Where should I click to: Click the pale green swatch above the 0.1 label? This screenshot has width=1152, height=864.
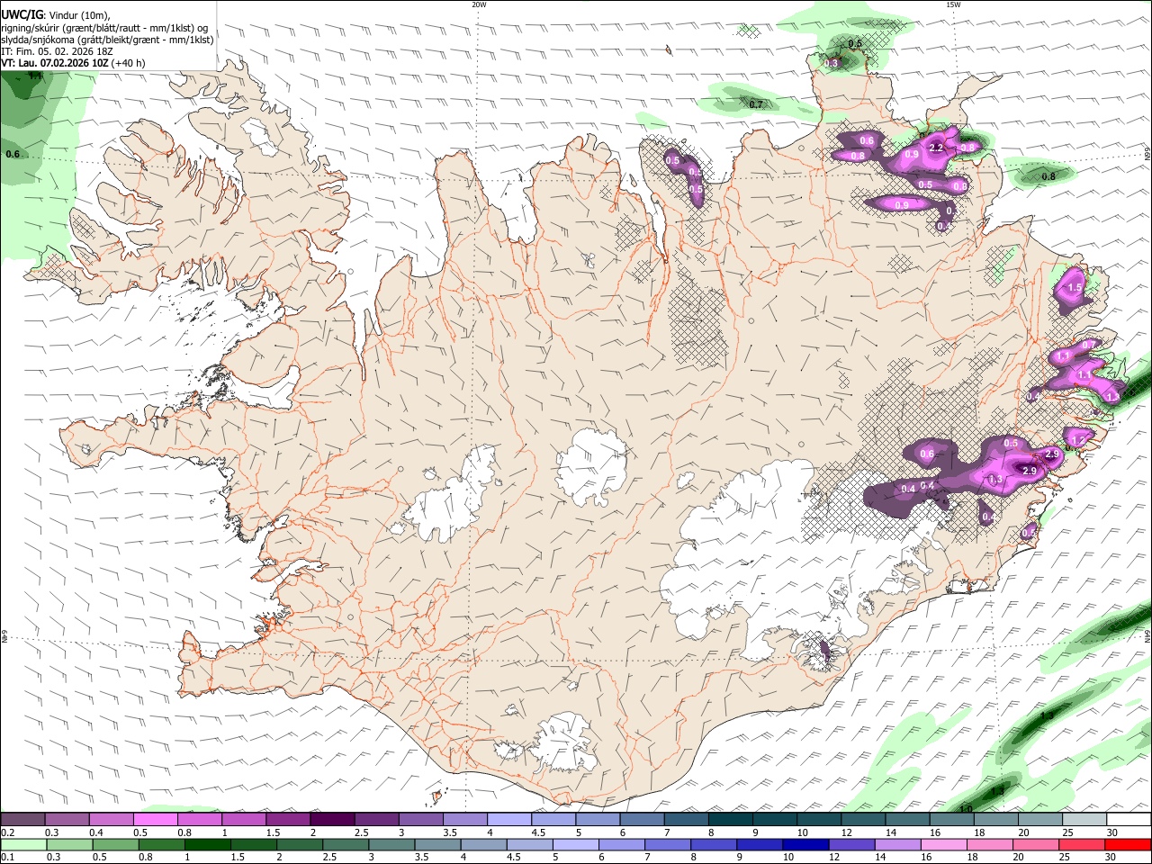22,845
